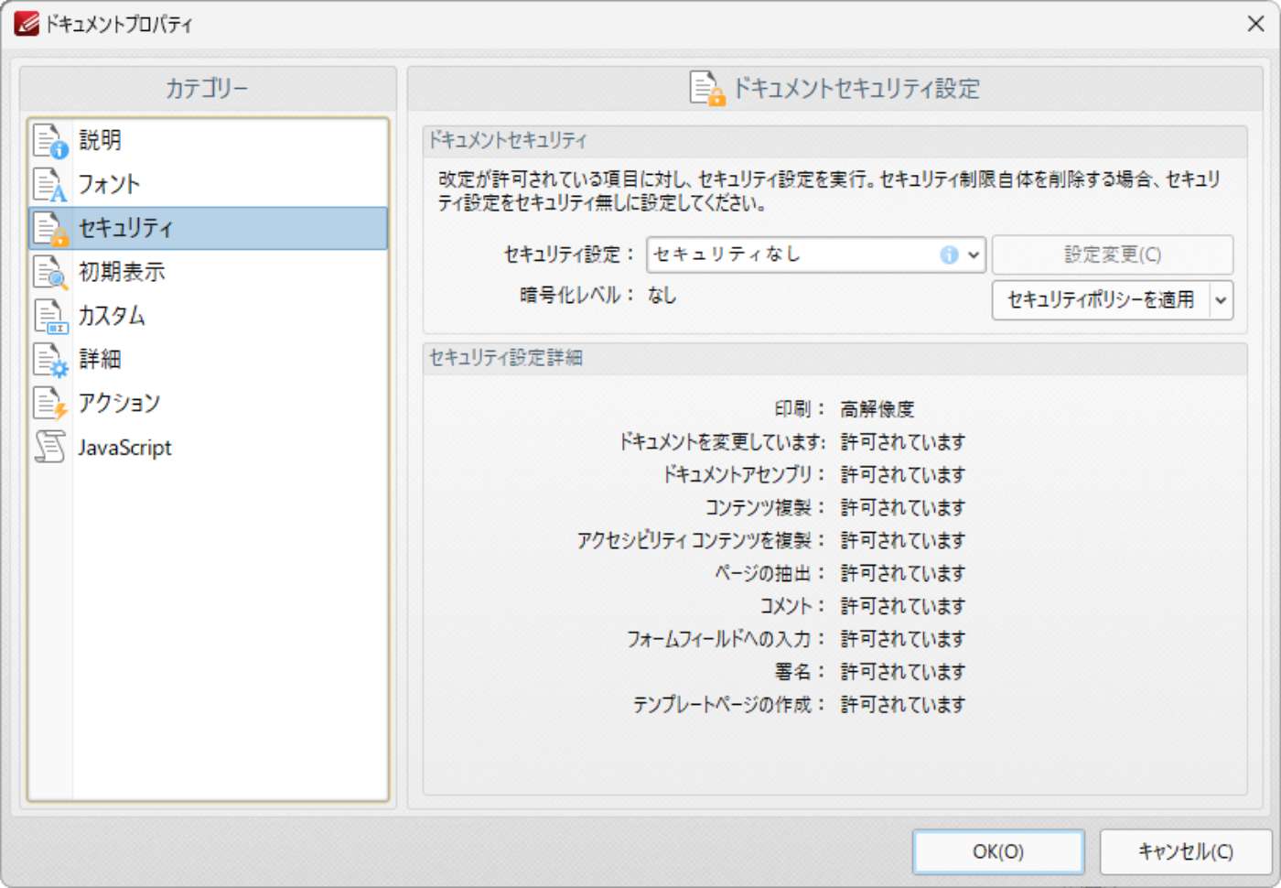This screenshot has width=1281, height=888.
Task: Click the カテゴリー panel header
Action: click(x=207, y=89)
